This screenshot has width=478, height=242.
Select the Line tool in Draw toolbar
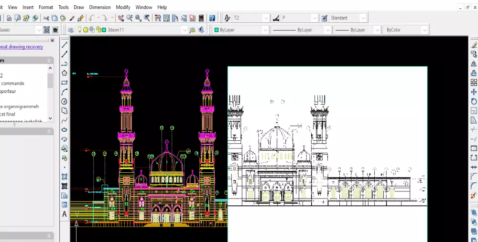[65, 44]
